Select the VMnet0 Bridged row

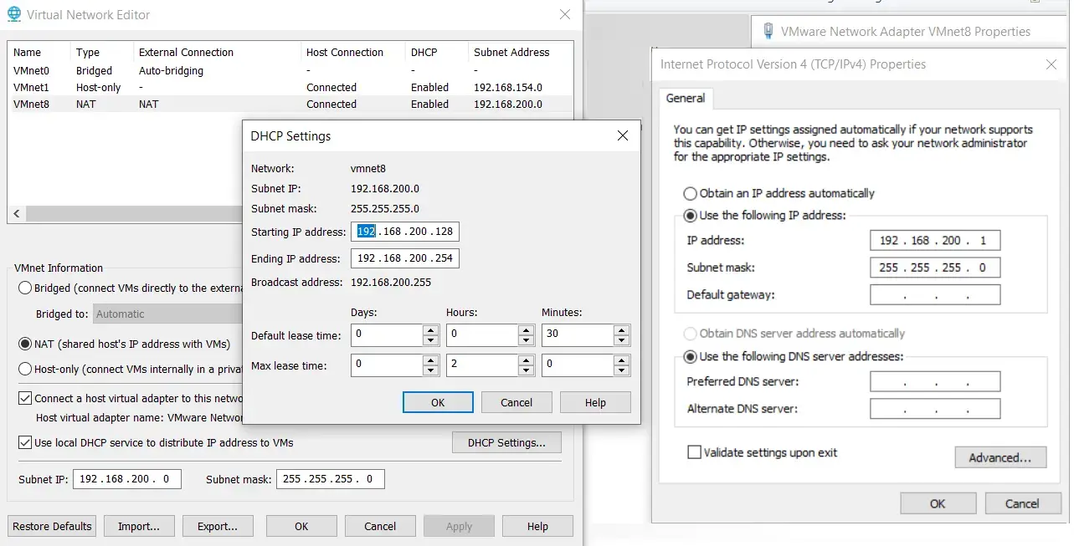pyautogui.click(x=290, y=71)
